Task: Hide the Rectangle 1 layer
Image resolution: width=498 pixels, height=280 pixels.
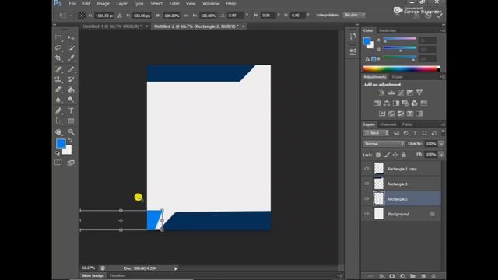Action: (x=366, y=184)
